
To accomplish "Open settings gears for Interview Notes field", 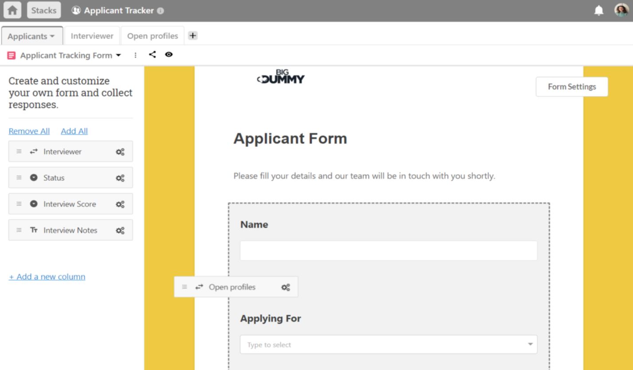I will point(120,231).
